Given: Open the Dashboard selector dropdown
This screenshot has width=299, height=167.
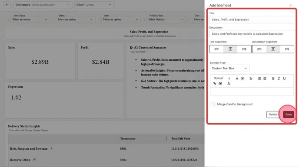Looking at the screenshot, I should 43,5.
